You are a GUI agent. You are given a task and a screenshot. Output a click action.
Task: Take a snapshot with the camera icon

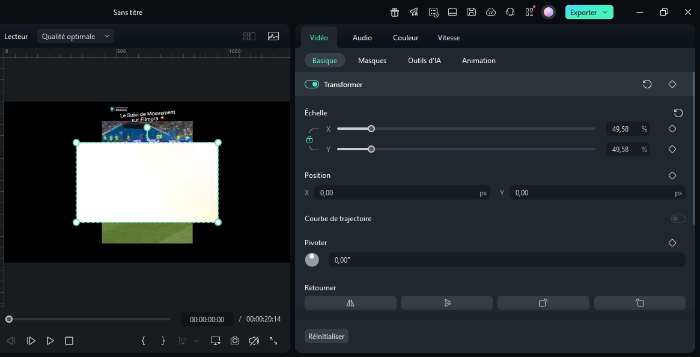(x=235, y=340)
